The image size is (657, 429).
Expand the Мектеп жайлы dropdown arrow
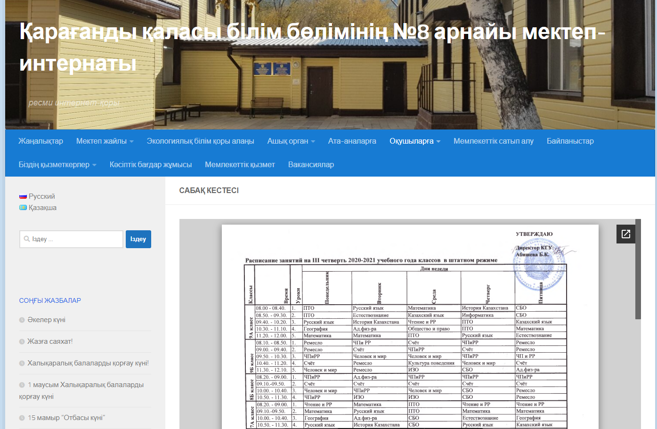coord(131,142)
